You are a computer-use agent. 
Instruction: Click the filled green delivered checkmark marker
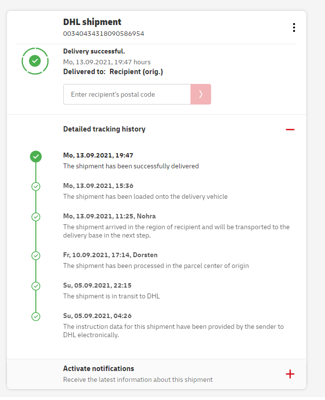click(x=35, y=157)
